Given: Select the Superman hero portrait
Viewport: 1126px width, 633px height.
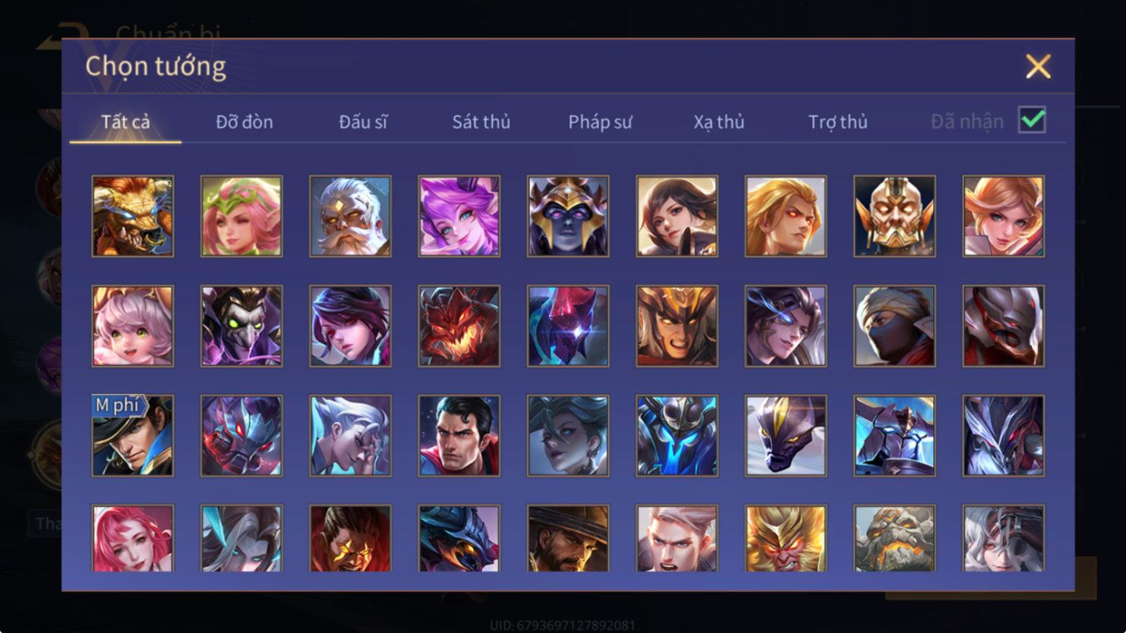Looking at the screenshot, I should (x=459, y=436).
